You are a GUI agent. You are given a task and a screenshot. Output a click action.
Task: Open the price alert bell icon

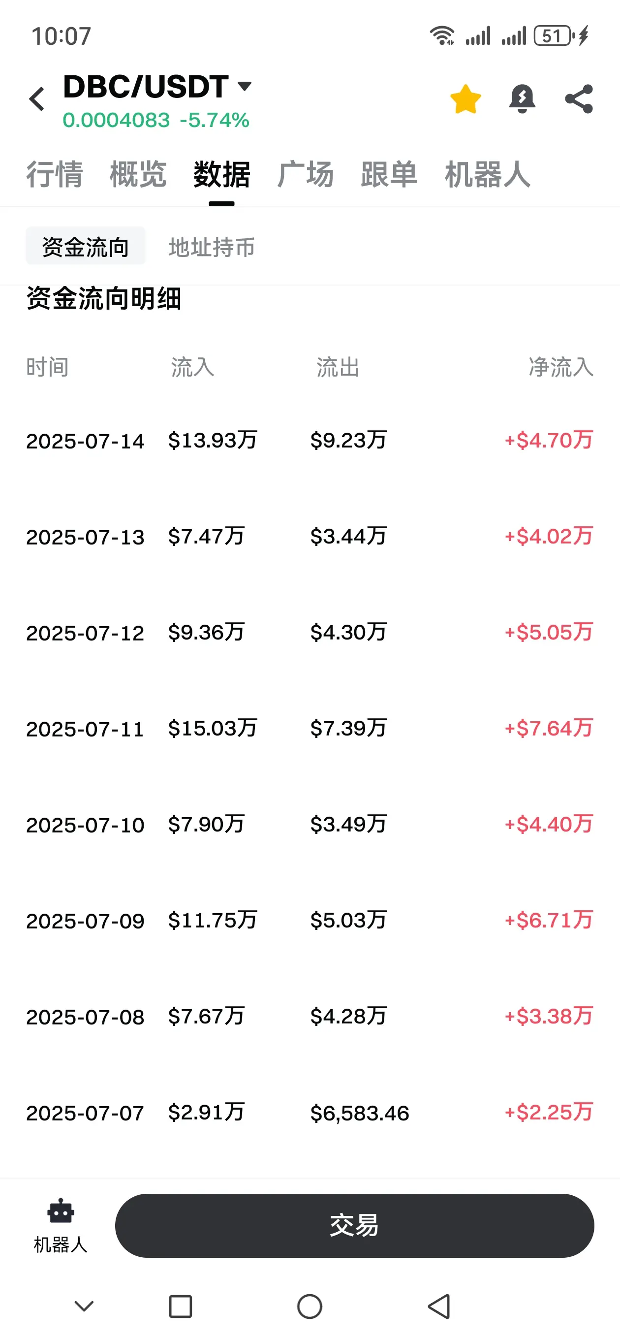coord(522,99)
